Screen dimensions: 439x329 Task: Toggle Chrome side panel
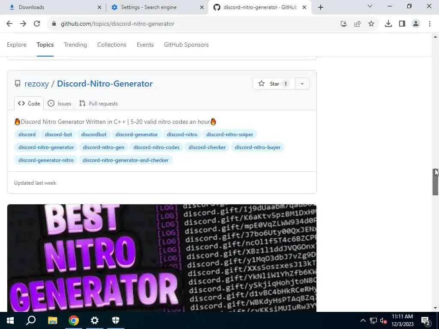402,24
